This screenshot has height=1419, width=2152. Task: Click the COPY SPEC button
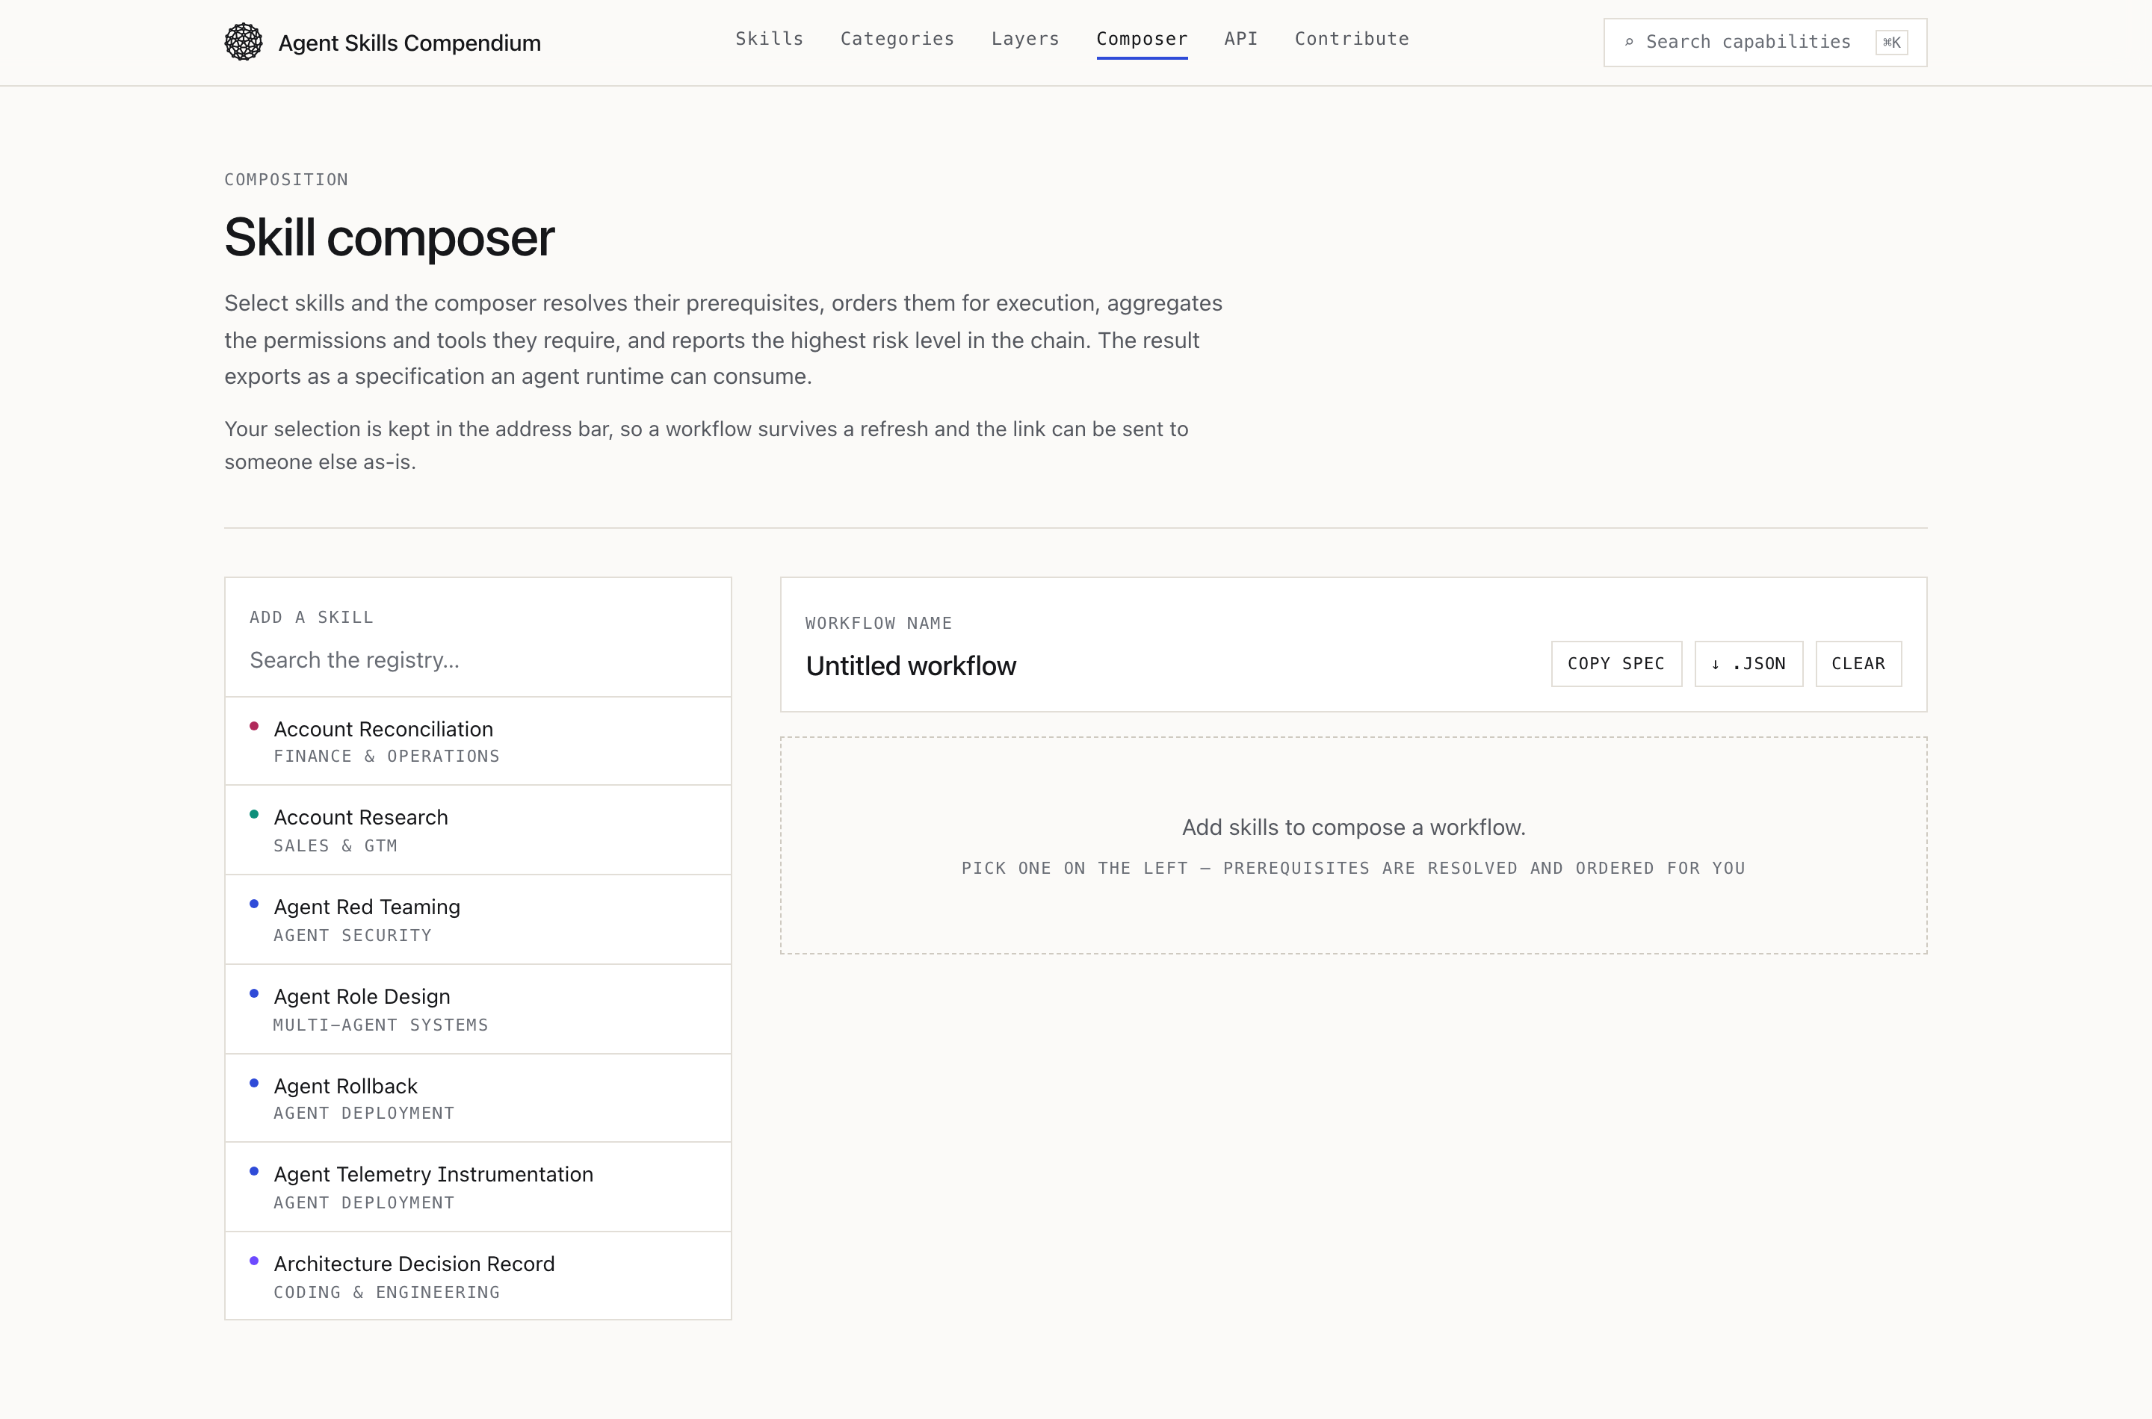point(1615,663)
